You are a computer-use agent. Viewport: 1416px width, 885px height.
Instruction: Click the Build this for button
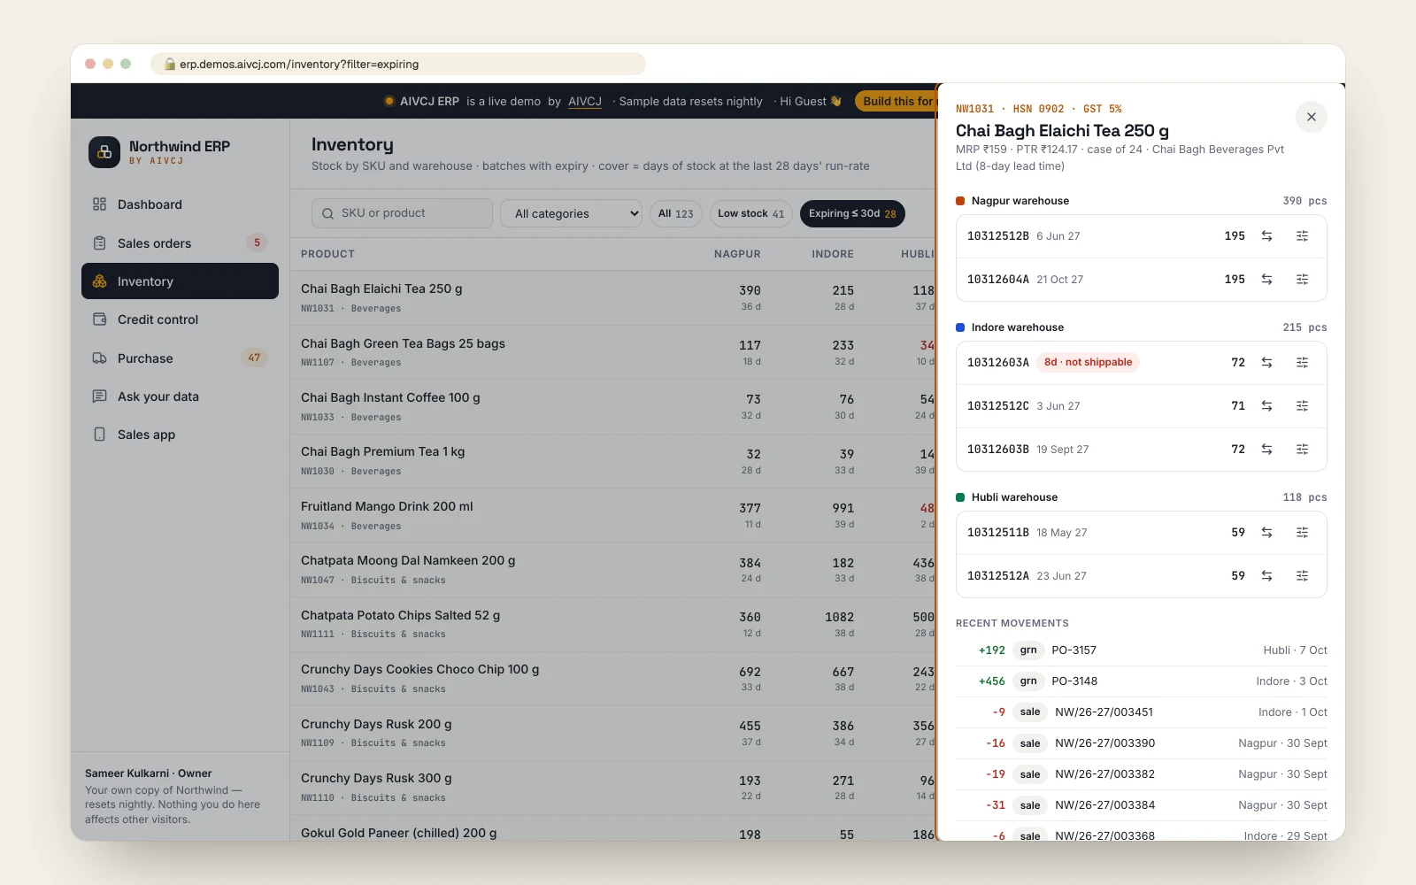[x=896, y=102]
